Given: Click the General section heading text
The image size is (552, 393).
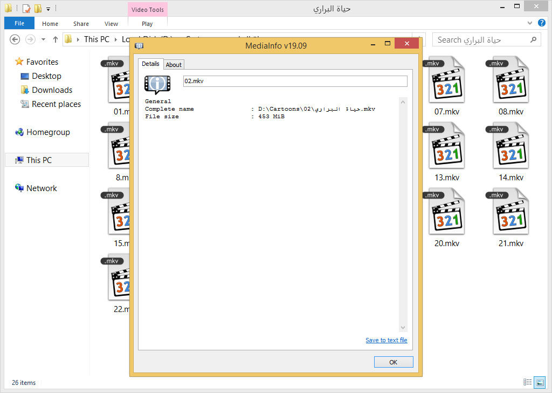Looking at the screenshot, I should (158, 101).
